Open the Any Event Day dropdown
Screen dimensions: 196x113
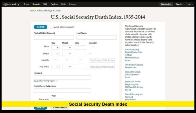pyautogui.click(x=55, y=67)
